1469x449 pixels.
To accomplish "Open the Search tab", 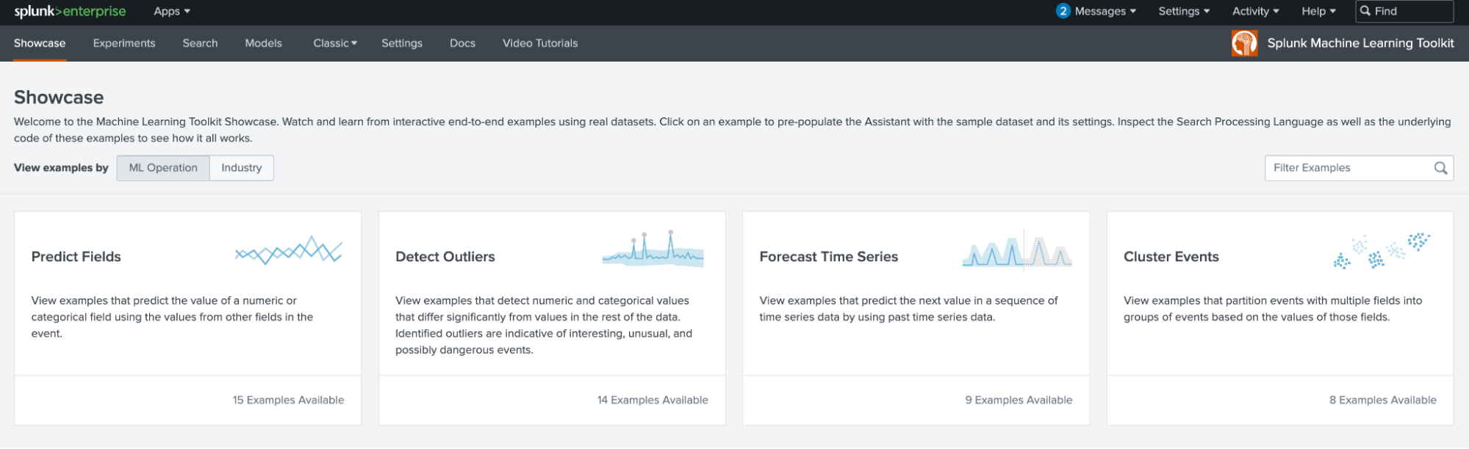I will click(x=200, y=43).
